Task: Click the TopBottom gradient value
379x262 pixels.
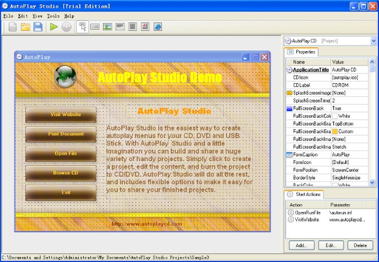Action: pyautogui.click(x=343, y=124)
